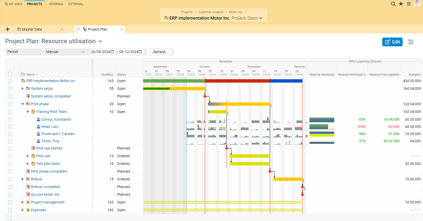The height and width of the screenshot is (221, 423).
Task: Add a new tab with plus icon
Action: [8, 29]
